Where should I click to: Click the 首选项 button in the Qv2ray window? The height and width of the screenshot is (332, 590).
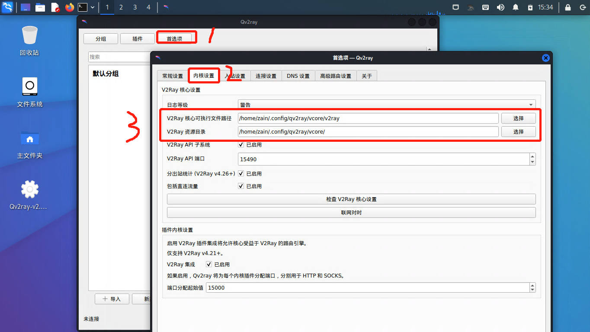(x=174, y=38)
